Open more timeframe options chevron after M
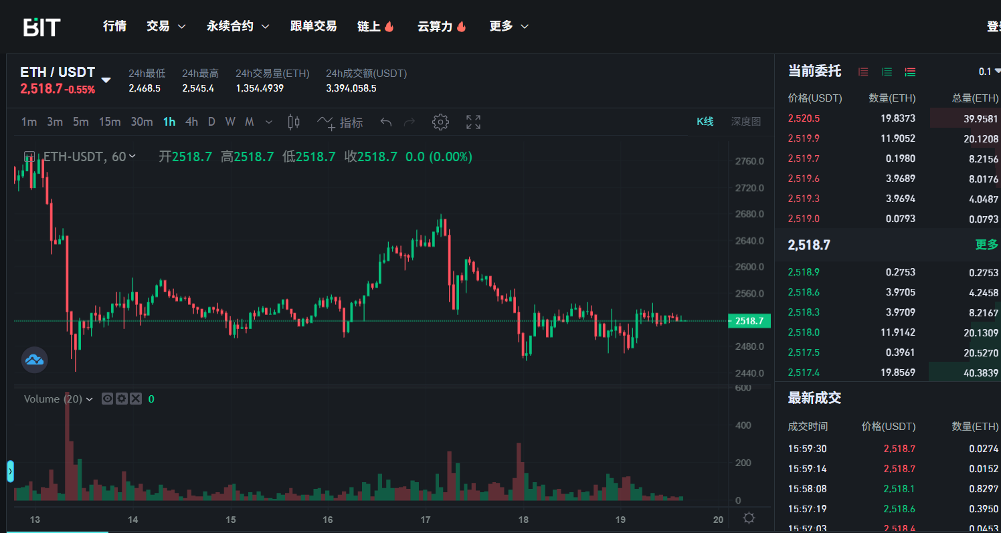The height and width of the screenshot is (533, 1001). (x=269, y=122)
